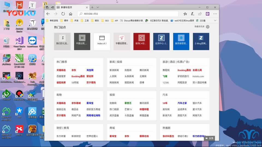Open the 应用中心-Z tile
This screenshot has width=262, height=147.
click(161, 41)
